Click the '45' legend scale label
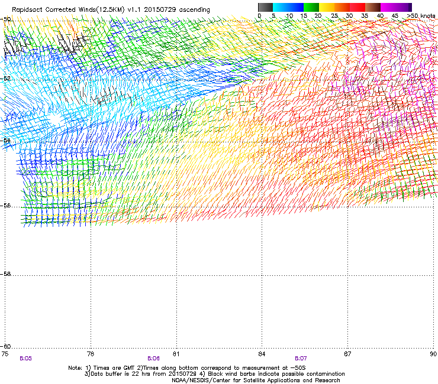Screen dimensions: 438x384 [x=395, y=15]
